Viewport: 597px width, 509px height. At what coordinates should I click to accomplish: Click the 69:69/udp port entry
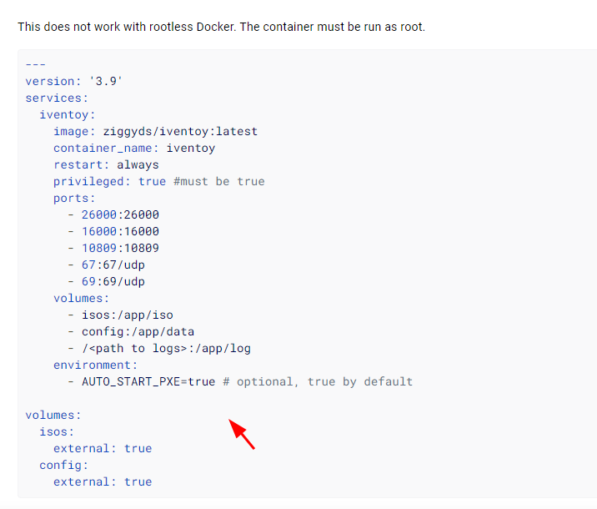(x=113, y=281)
